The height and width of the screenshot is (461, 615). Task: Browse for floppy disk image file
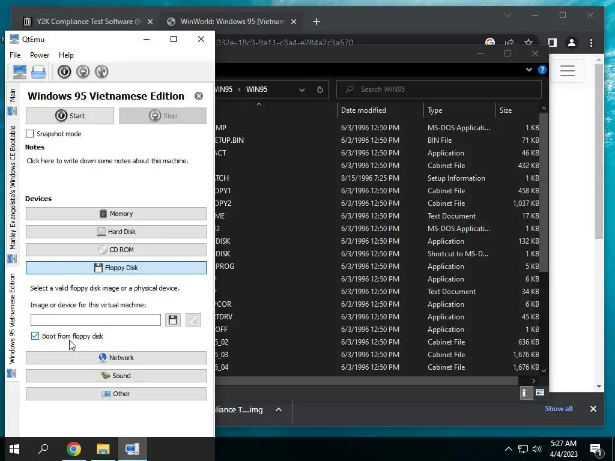pyautogui.click(x=173, y=320)
